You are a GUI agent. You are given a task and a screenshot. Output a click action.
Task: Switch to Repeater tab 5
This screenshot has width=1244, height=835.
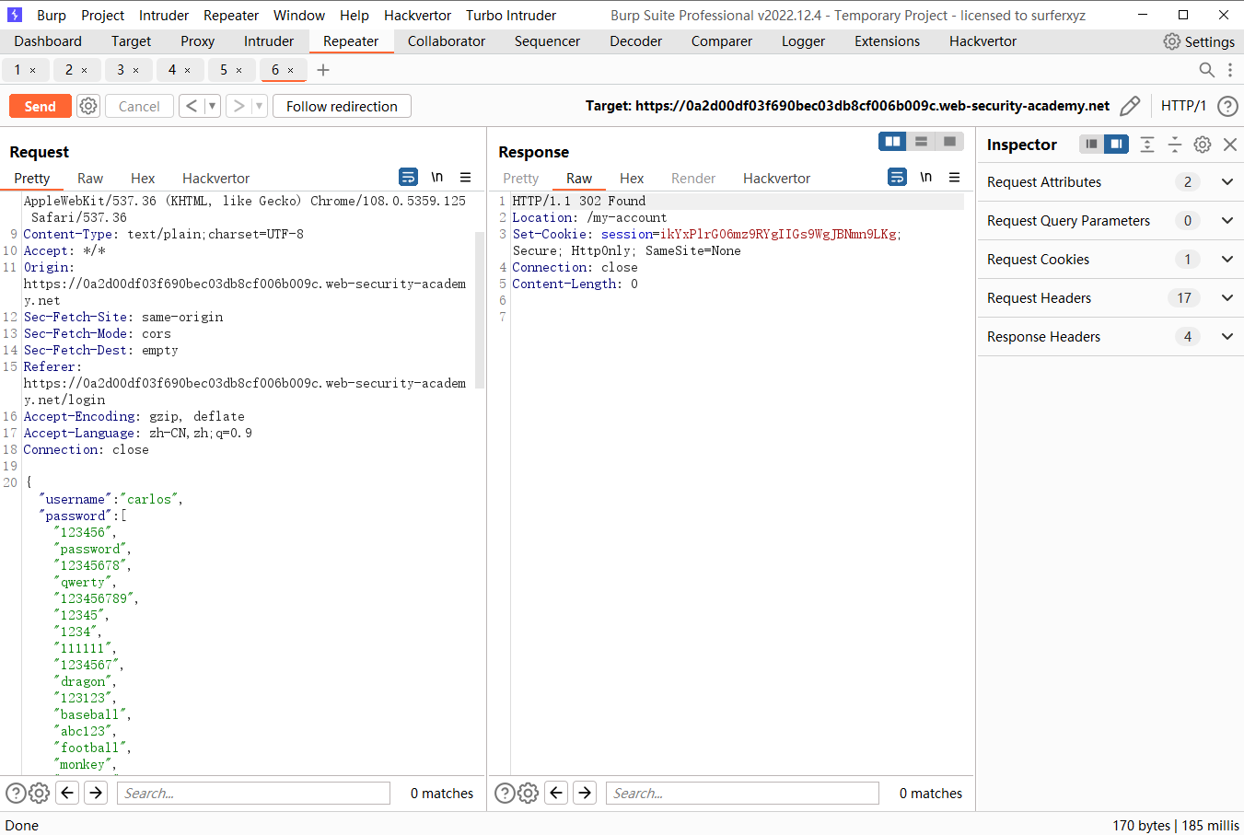223,70
